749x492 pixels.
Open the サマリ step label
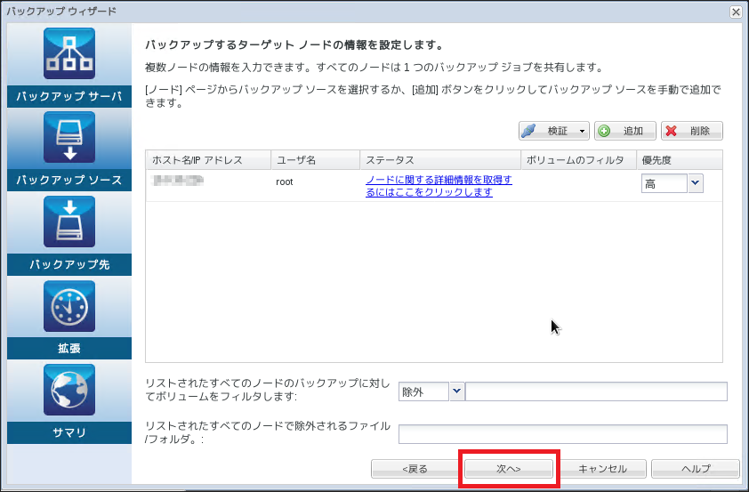69,432
